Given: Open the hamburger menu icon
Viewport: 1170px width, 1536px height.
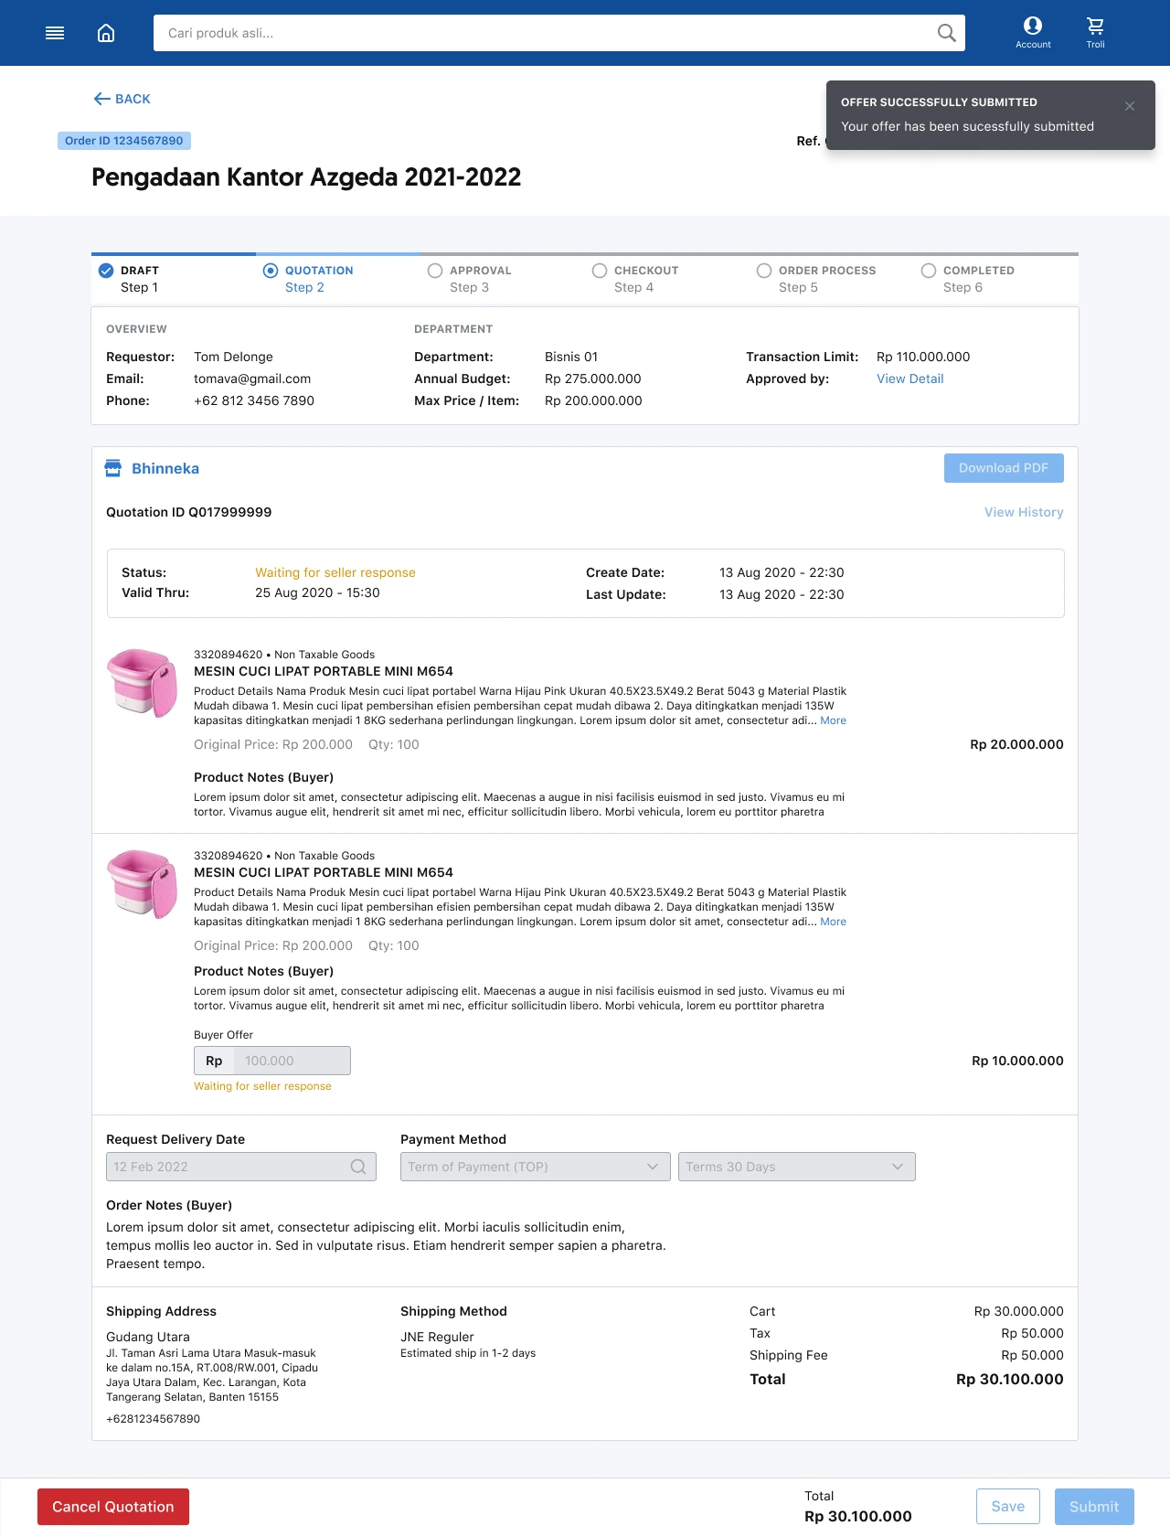Looking at the screenshot, I should [x=55, y=33].
